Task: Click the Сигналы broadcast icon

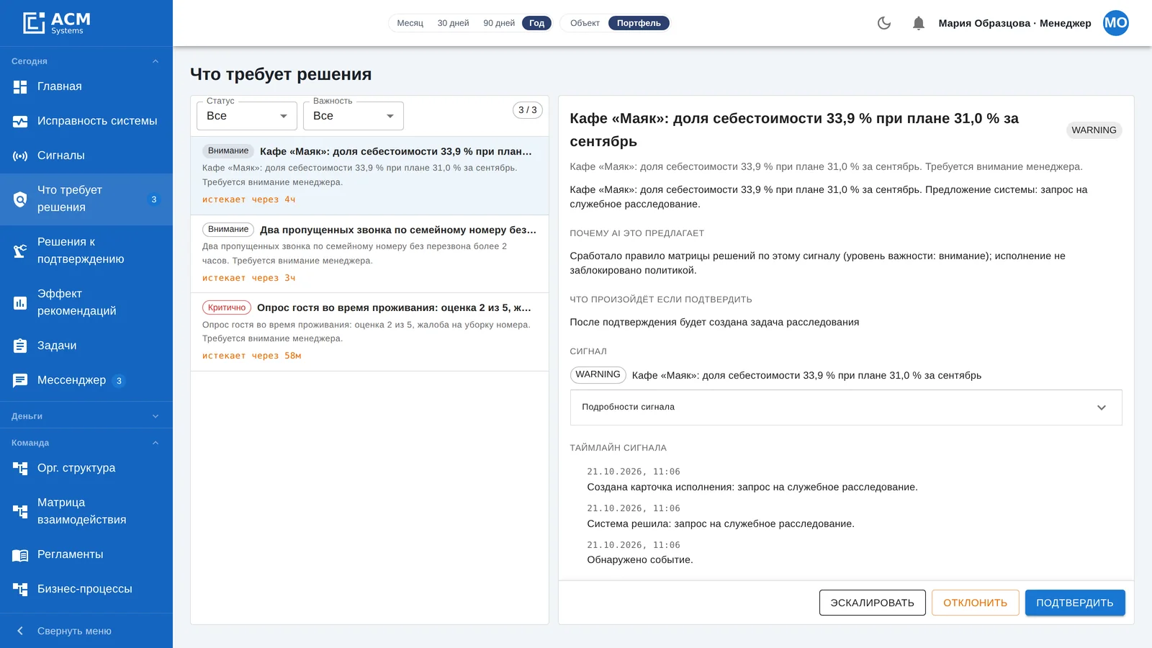Action: (20, 156)
